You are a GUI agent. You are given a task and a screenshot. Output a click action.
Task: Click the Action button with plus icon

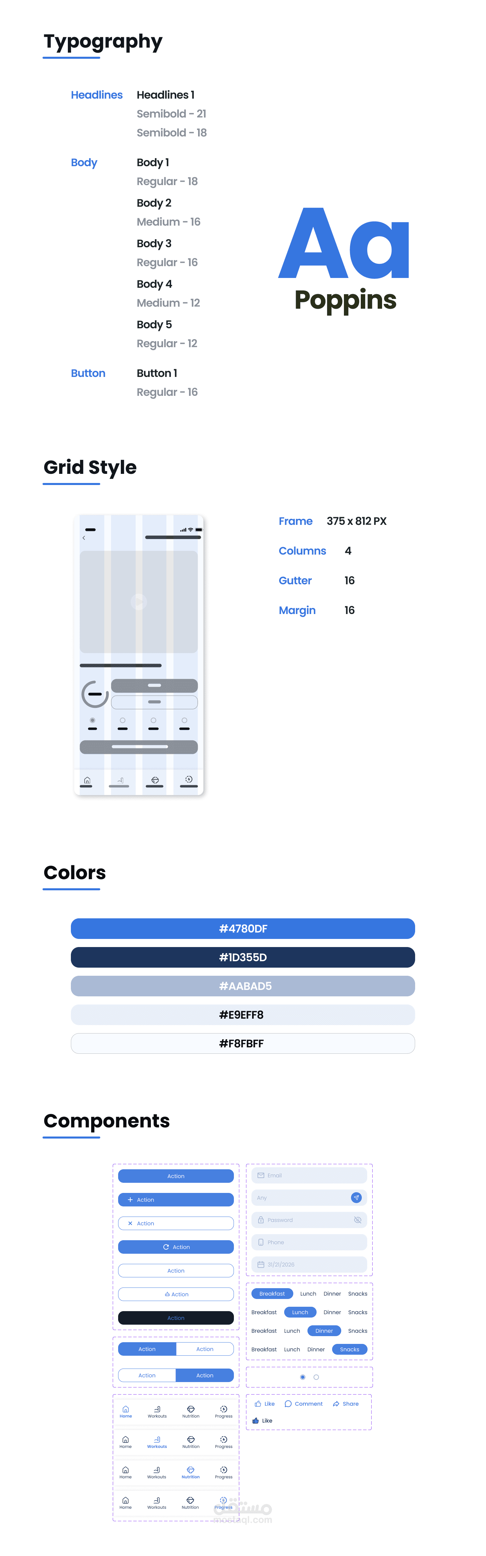pyautogui.click(x=176, y=1200)
